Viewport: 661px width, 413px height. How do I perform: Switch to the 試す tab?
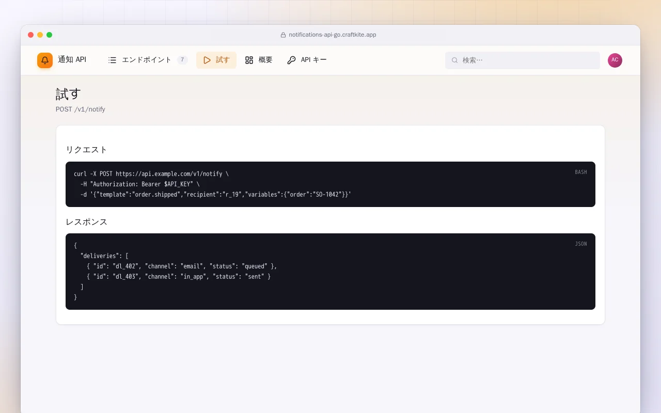pyautogui.click(x=216, y=60)
